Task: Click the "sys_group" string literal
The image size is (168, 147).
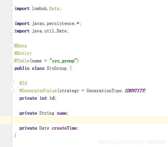Action: (x=63, y=61)
